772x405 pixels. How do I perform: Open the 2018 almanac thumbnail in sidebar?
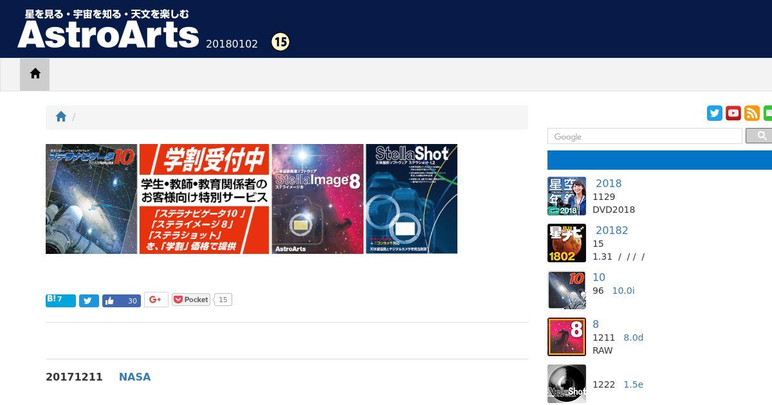pos(567,196)
